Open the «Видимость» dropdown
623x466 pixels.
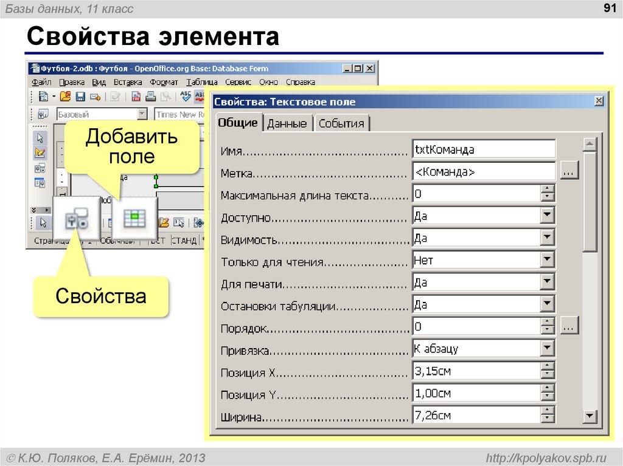(x=548, y=237)
